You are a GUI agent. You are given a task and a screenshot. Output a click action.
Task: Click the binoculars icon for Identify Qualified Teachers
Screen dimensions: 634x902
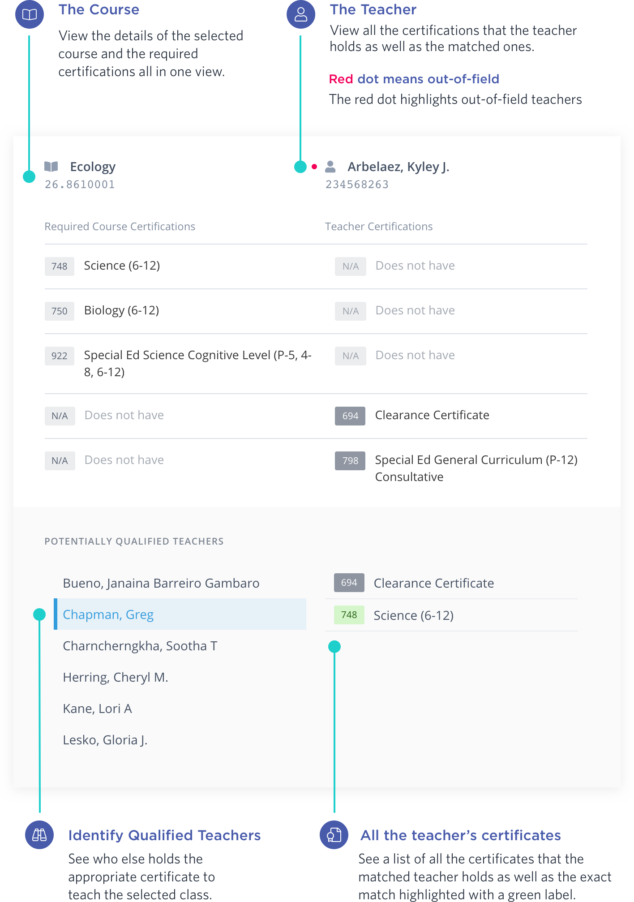(39, 835)
